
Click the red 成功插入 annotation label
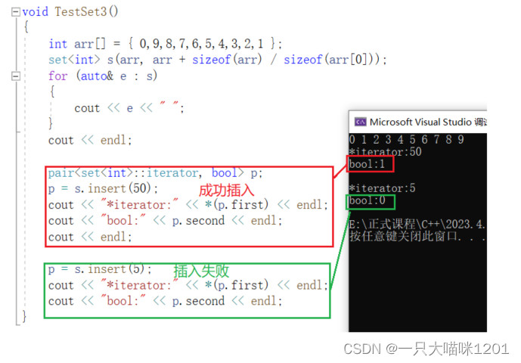(227, 191)
